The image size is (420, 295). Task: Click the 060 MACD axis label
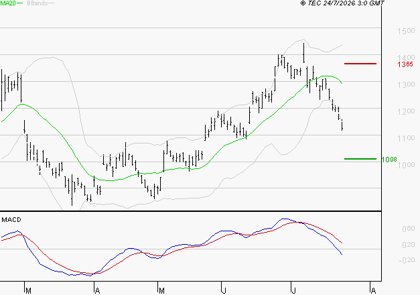click(x=408, y=229)
